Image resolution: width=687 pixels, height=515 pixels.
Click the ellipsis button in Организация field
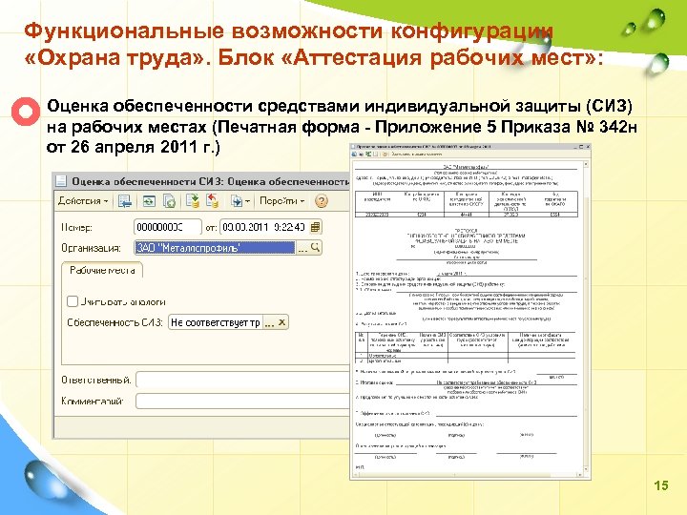click(302, 248)
